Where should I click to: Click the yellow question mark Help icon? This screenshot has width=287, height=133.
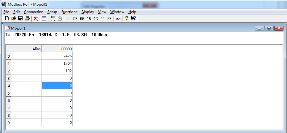[126, 18]
